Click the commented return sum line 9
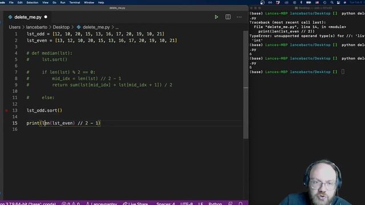Screen dimensions: 365x205 pos(99,85)
